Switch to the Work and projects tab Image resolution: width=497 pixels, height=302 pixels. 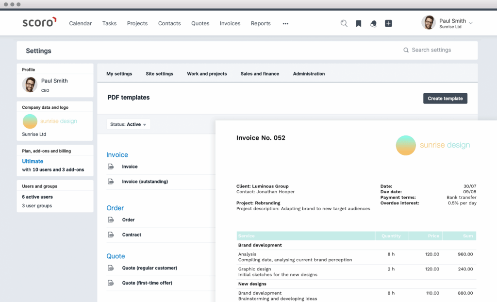click(207, 74)
